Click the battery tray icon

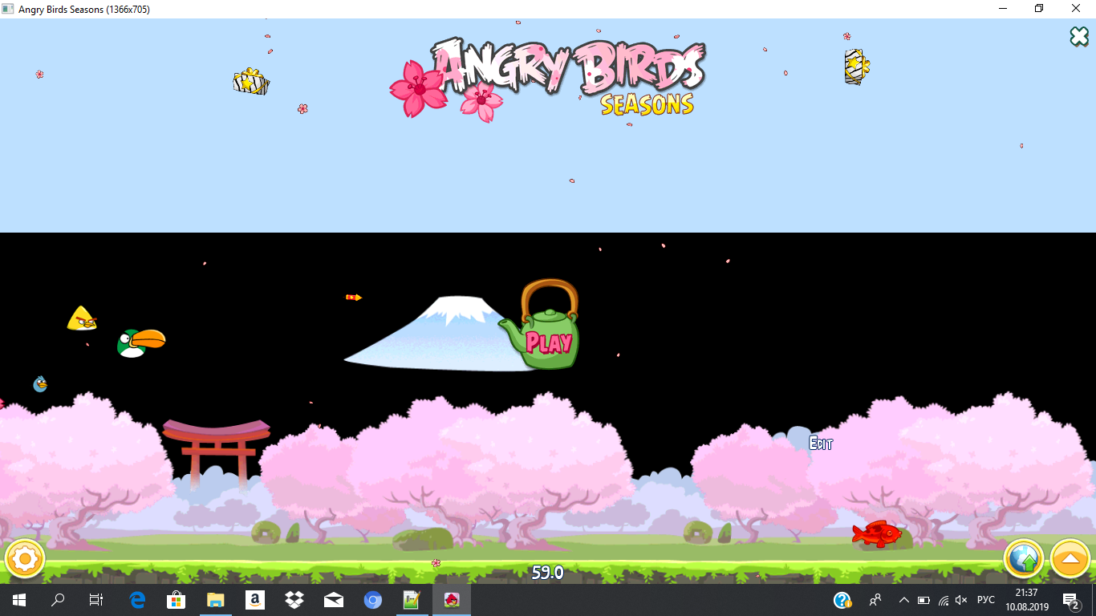point(923,600)
